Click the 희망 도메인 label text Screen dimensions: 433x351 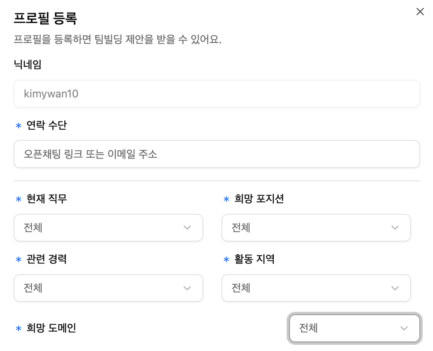[51, 328]
